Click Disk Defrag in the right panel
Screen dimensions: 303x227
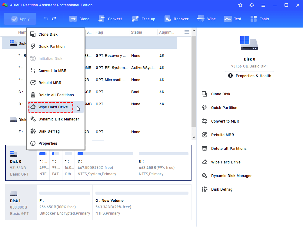pyautogui.click(x=222, y=189)
